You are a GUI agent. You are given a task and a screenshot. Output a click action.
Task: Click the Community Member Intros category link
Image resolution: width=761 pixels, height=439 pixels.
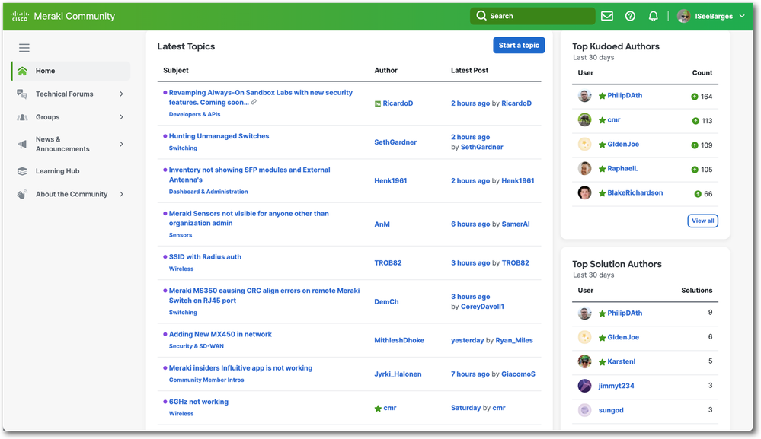point(206,380)
